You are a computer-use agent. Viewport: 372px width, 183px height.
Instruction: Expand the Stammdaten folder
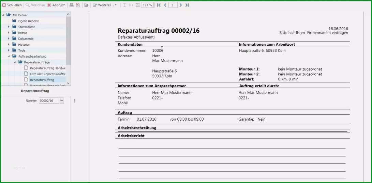tap(9, 27)
